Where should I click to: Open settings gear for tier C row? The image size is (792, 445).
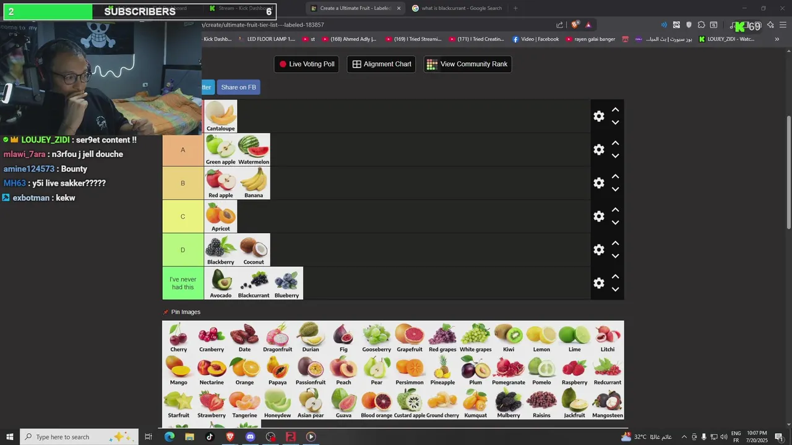[598, 216]
